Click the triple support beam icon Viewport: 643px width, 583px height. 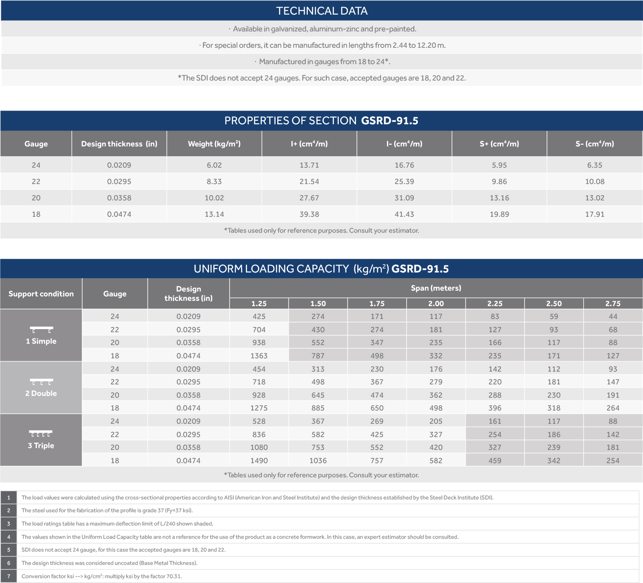click(41, 433)
